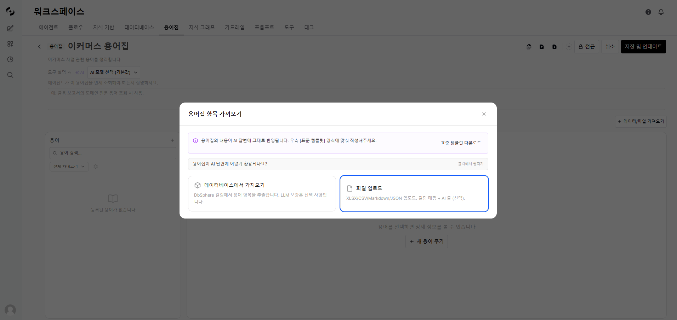The image size is (677, 320).
Task: Switch to the 태그 tab
Action: [309, 27]
